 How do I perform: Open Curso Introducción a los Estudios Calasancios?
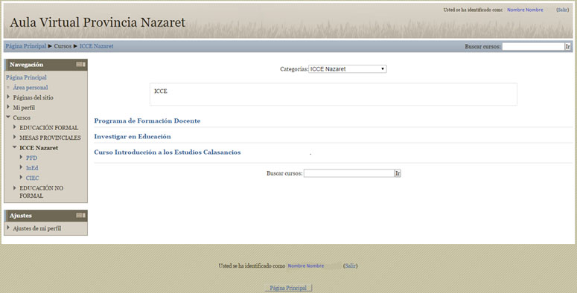(168, 152)
